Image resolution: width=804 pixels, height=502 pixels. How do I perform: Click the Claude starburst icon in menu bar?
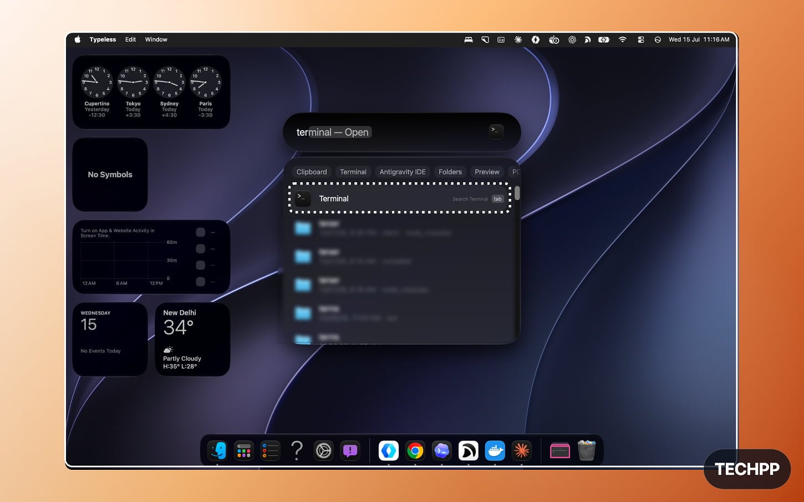coord(518,39)
